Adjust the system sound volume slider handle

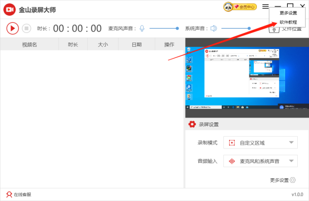coord(249,28)
